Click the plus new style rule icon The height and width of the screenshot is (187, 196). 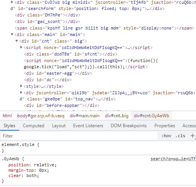(x=192, y=136)
